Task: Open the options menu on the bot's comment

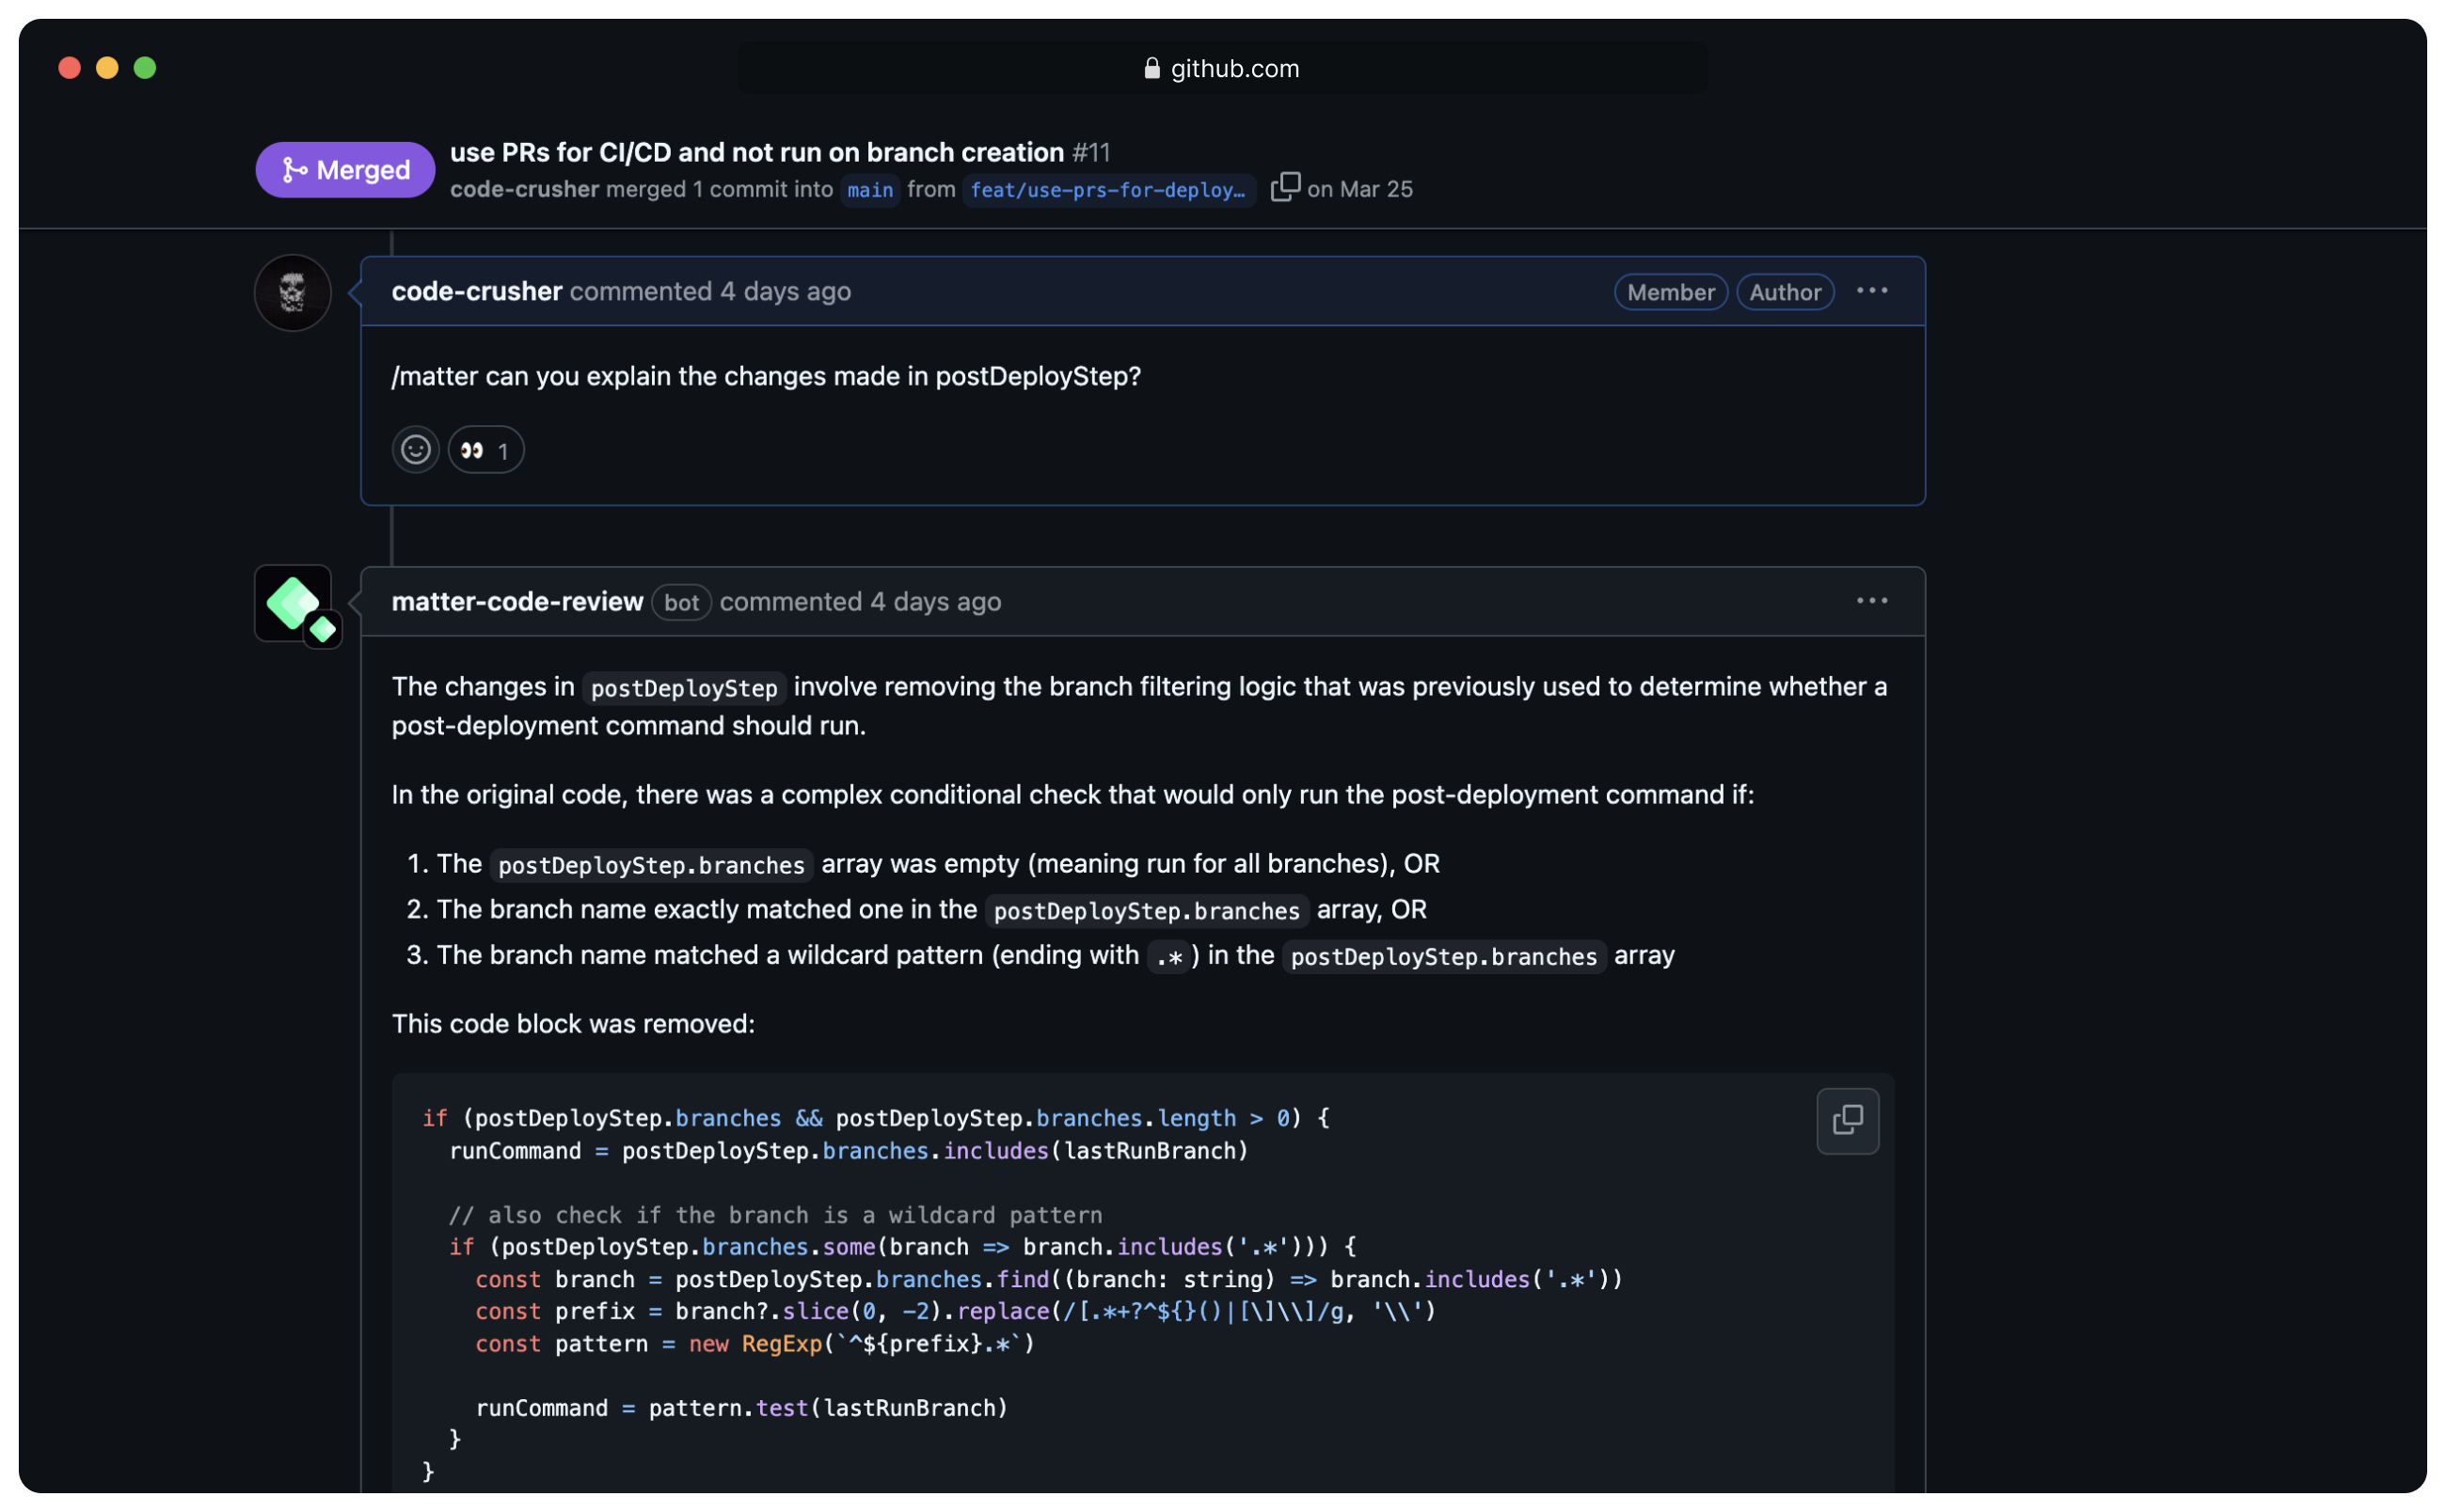Action: (x=1871, y=601)
